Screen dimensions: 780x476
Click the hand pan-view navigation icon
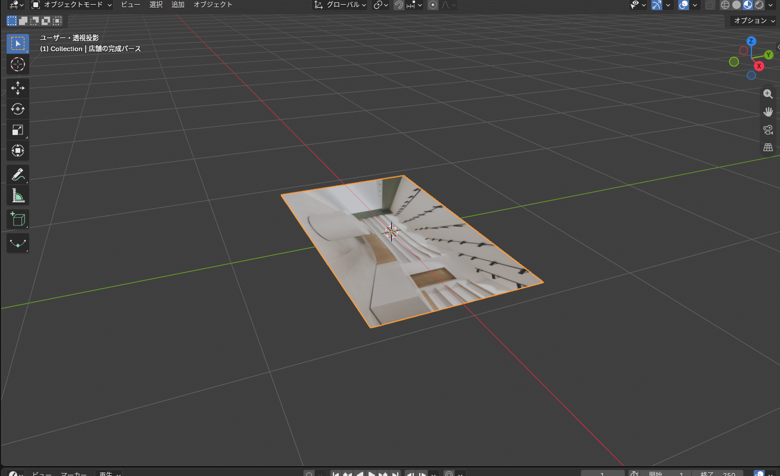pyautogui.click(x=768, y=112)
